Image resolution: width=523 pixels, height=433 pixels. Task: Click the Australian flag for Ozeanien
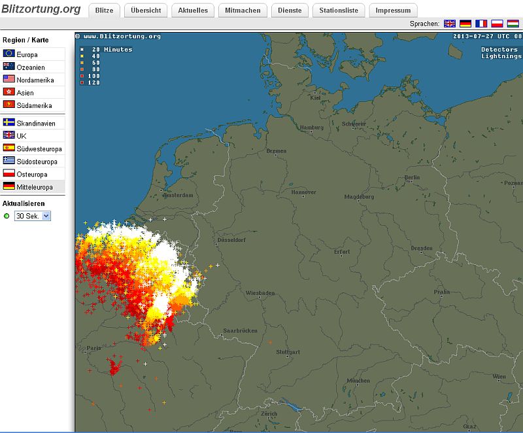point(9,67)
